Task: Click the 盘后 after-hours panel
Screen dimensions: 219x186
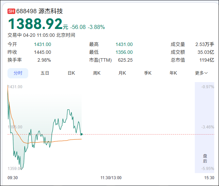Action: (x=205, y=158)
